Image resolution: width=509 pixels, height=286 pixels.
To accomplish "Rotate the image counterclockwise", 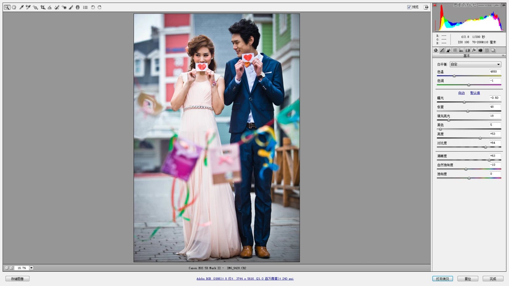I will 93,7.
